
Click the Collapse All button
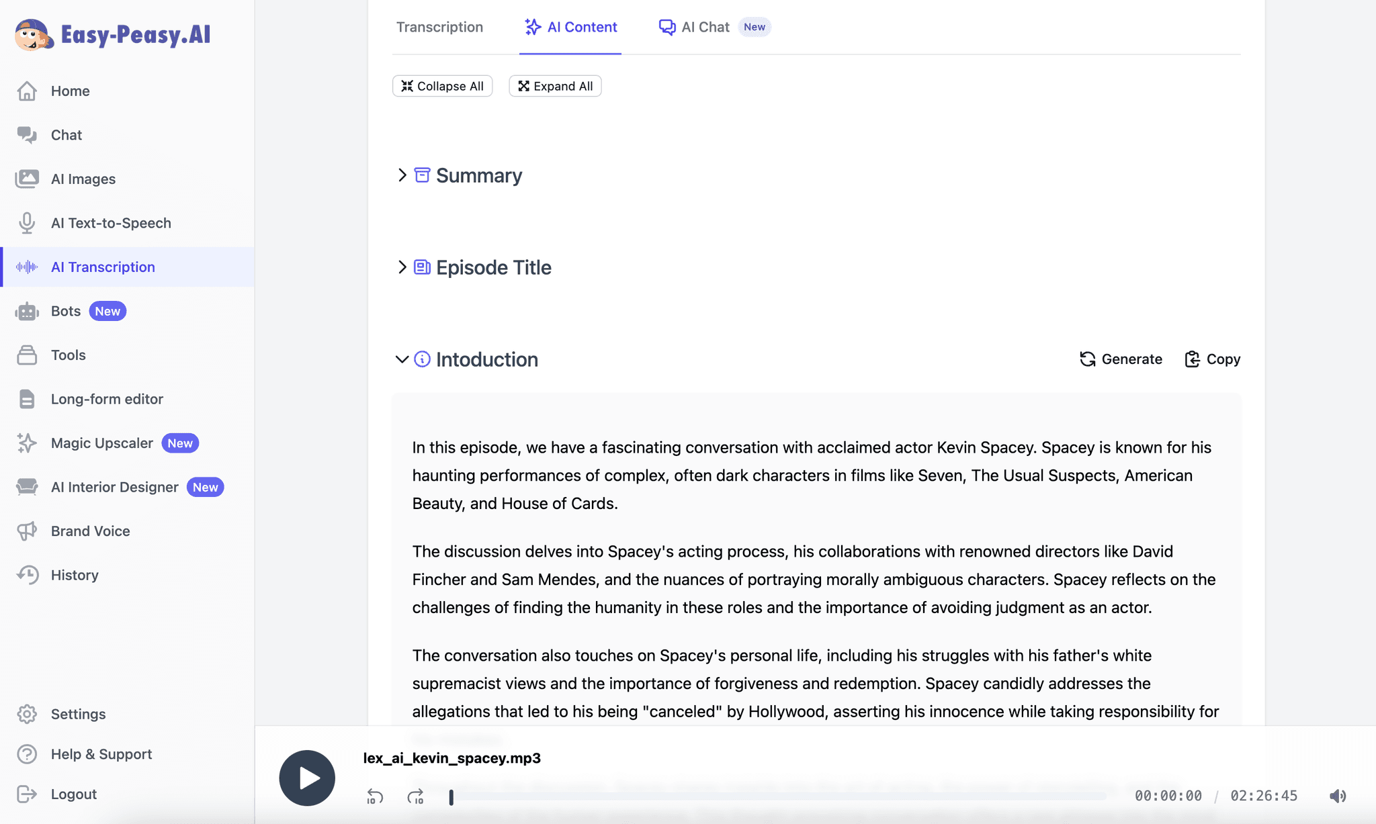[442, 86]
